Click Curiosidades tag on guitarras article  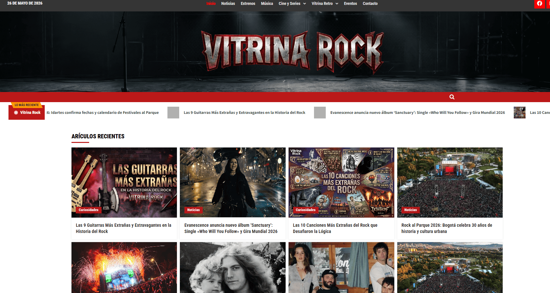click(88, 210)
